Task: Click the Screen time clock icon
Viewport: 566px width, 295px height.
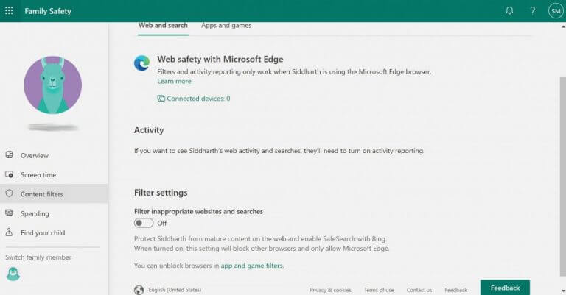Action: pyautogui.click(x=10, y=174)
